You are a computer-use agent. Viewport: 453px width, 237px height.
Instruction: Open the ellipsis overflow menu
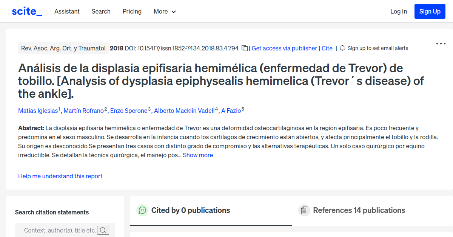[x=441, y=44]
